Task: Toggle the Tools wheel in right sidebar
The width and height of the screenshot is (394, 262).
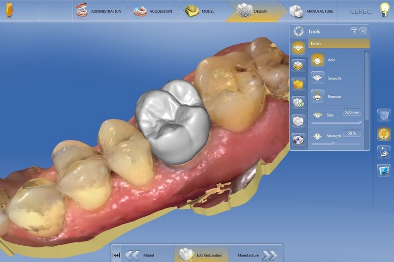Action: (x=384, y=134)
